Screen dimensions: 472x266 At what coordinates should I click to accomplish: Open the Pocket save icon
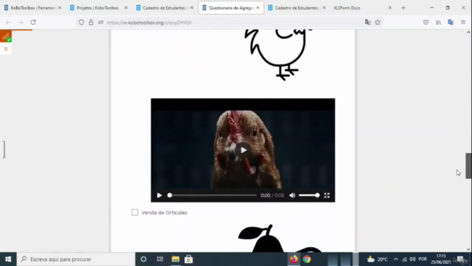pos(426,22)
